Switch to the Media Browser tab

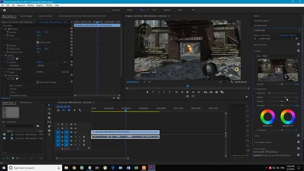point(26,103)
